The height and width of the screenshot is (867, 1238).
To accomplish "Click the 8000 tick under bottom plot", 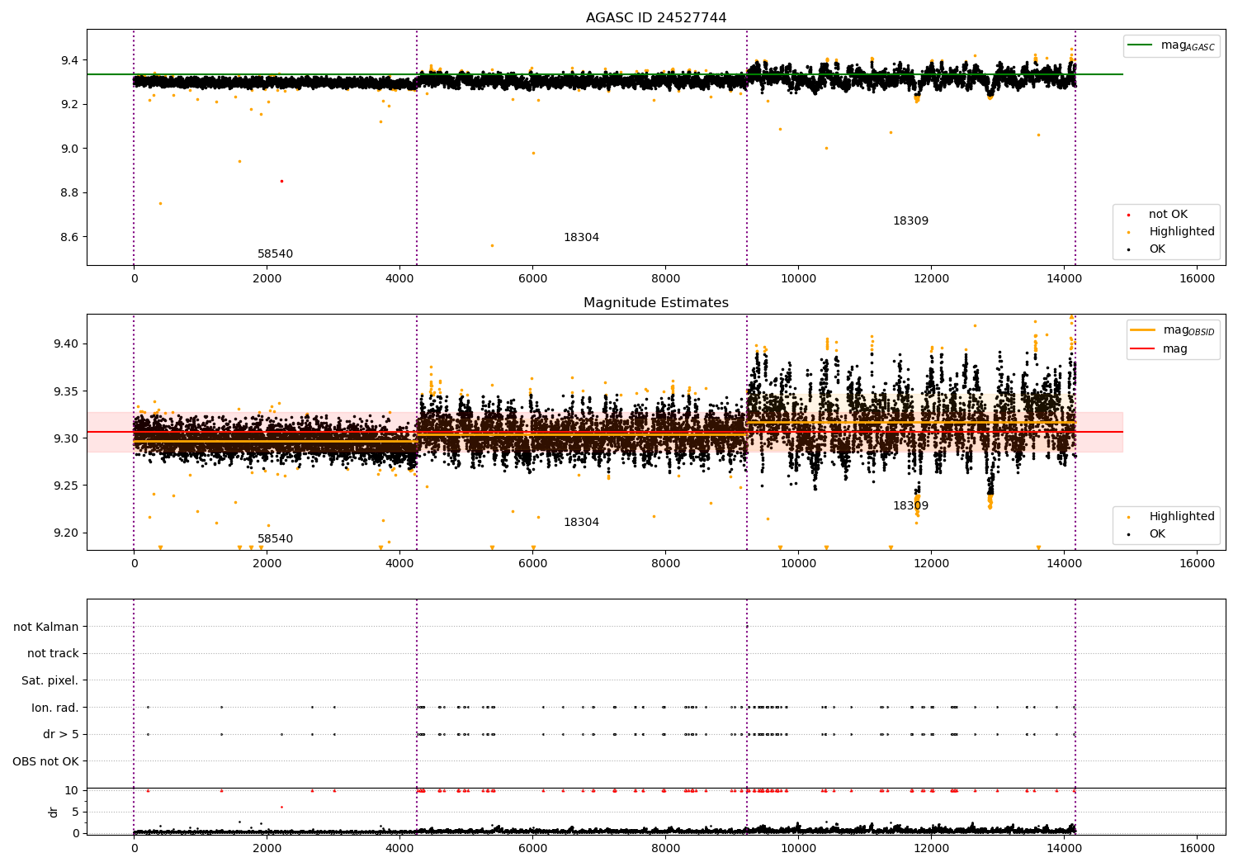I will pyautogui.click(x=665, y=848).
